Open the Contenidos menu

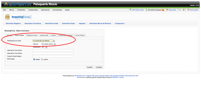[x=21, y=10]
